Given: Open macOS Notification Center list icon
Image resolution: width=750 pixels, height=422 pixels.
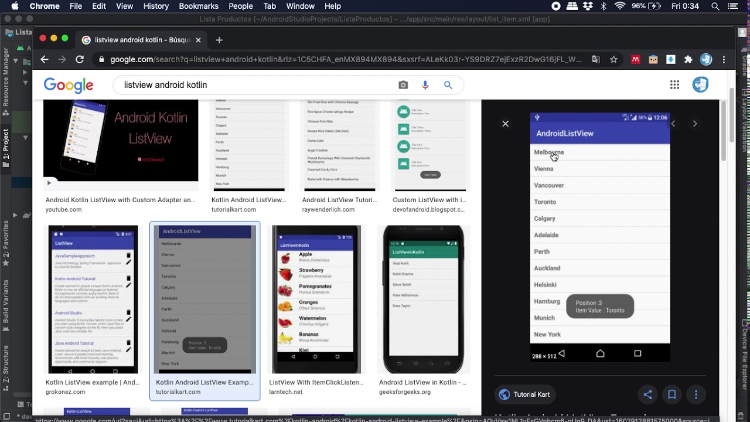Looking at the screenshot, I should [x=734, y=6].
